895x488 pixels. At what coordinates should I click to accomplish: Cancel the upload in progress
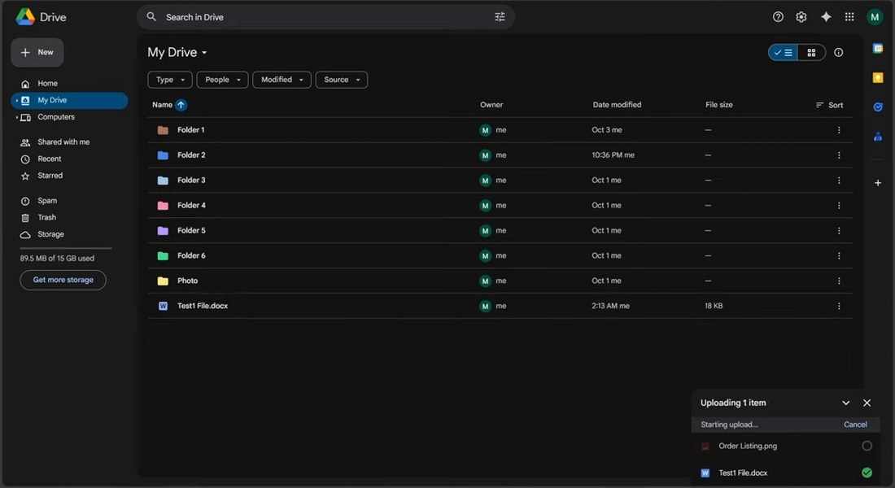[x=855, y=425]
